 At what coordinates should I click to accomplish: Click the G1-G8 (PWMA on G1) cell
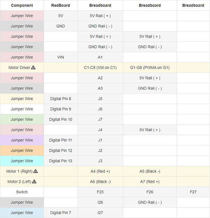pyautogui.click(x=150, y=68)
